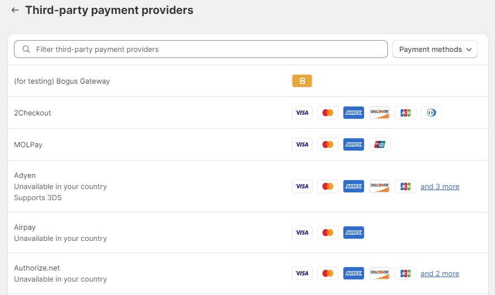This screenshot has width=495, height=295.
Task: Click the Mastercard icon in the Airpay row
Action: 328,233
